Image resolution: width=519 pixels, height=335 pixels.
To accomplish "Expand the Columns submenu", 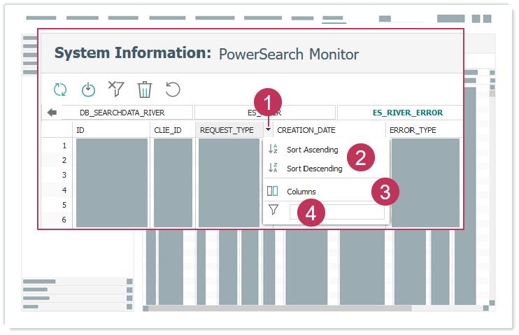I will click(301, 192).
